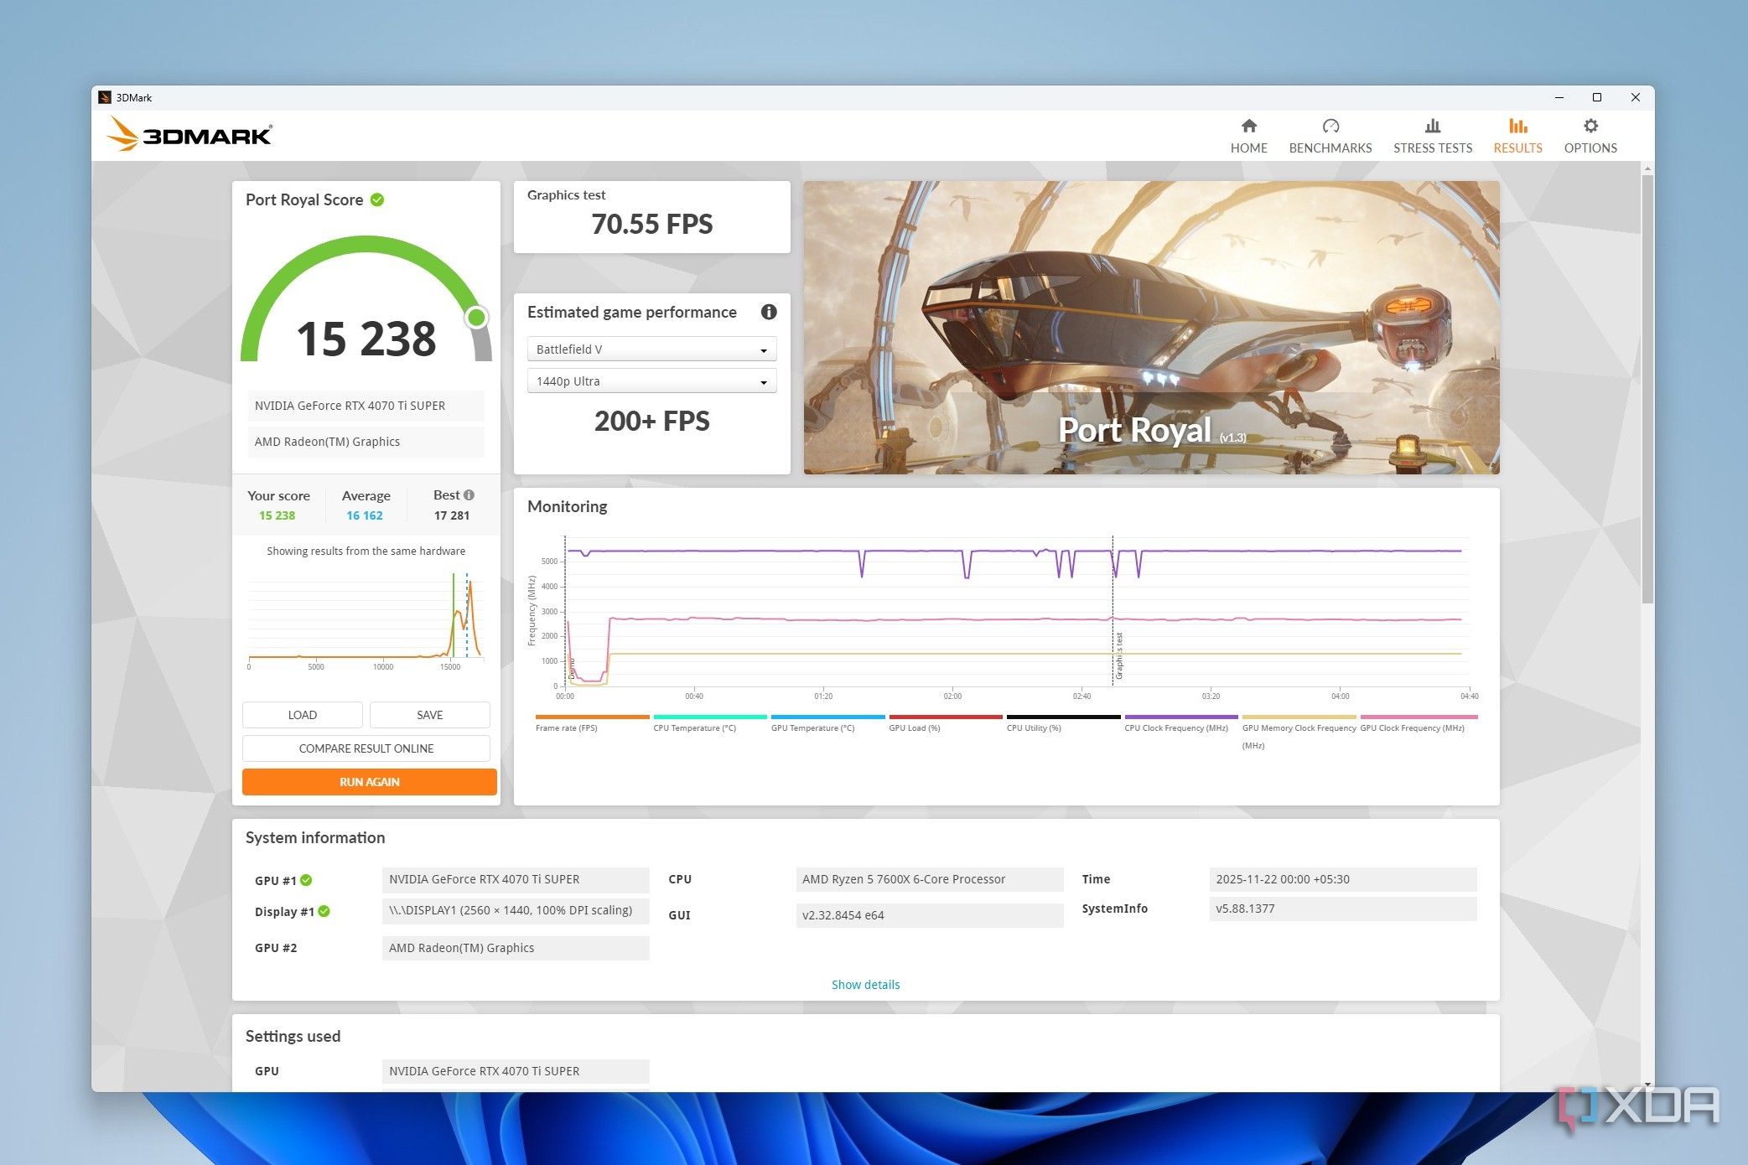Image resolution: width=1748 pixels, height=1165 pixels.
Task: Click the vertical scrollbar thumb
Action: click(1647, 387)
